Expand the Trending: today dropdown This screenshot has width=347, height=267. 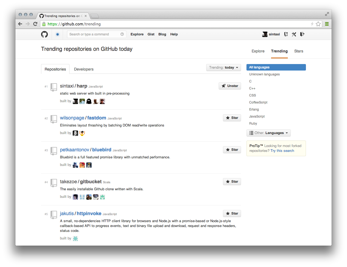223,68
